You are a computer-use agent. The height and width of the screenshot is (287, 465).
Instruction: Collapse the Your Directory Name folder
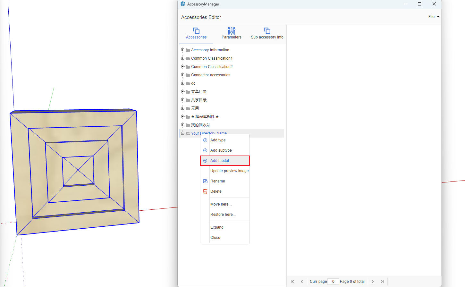(x=182, y=133)
